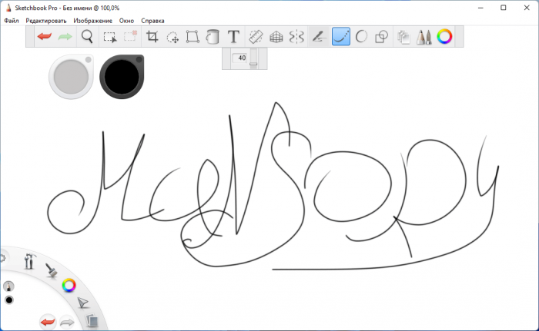Viewport: 539px width, 331px height.
Task: Click the red Undo arrow in the top toolbar
Action: (x=44, y=36)
